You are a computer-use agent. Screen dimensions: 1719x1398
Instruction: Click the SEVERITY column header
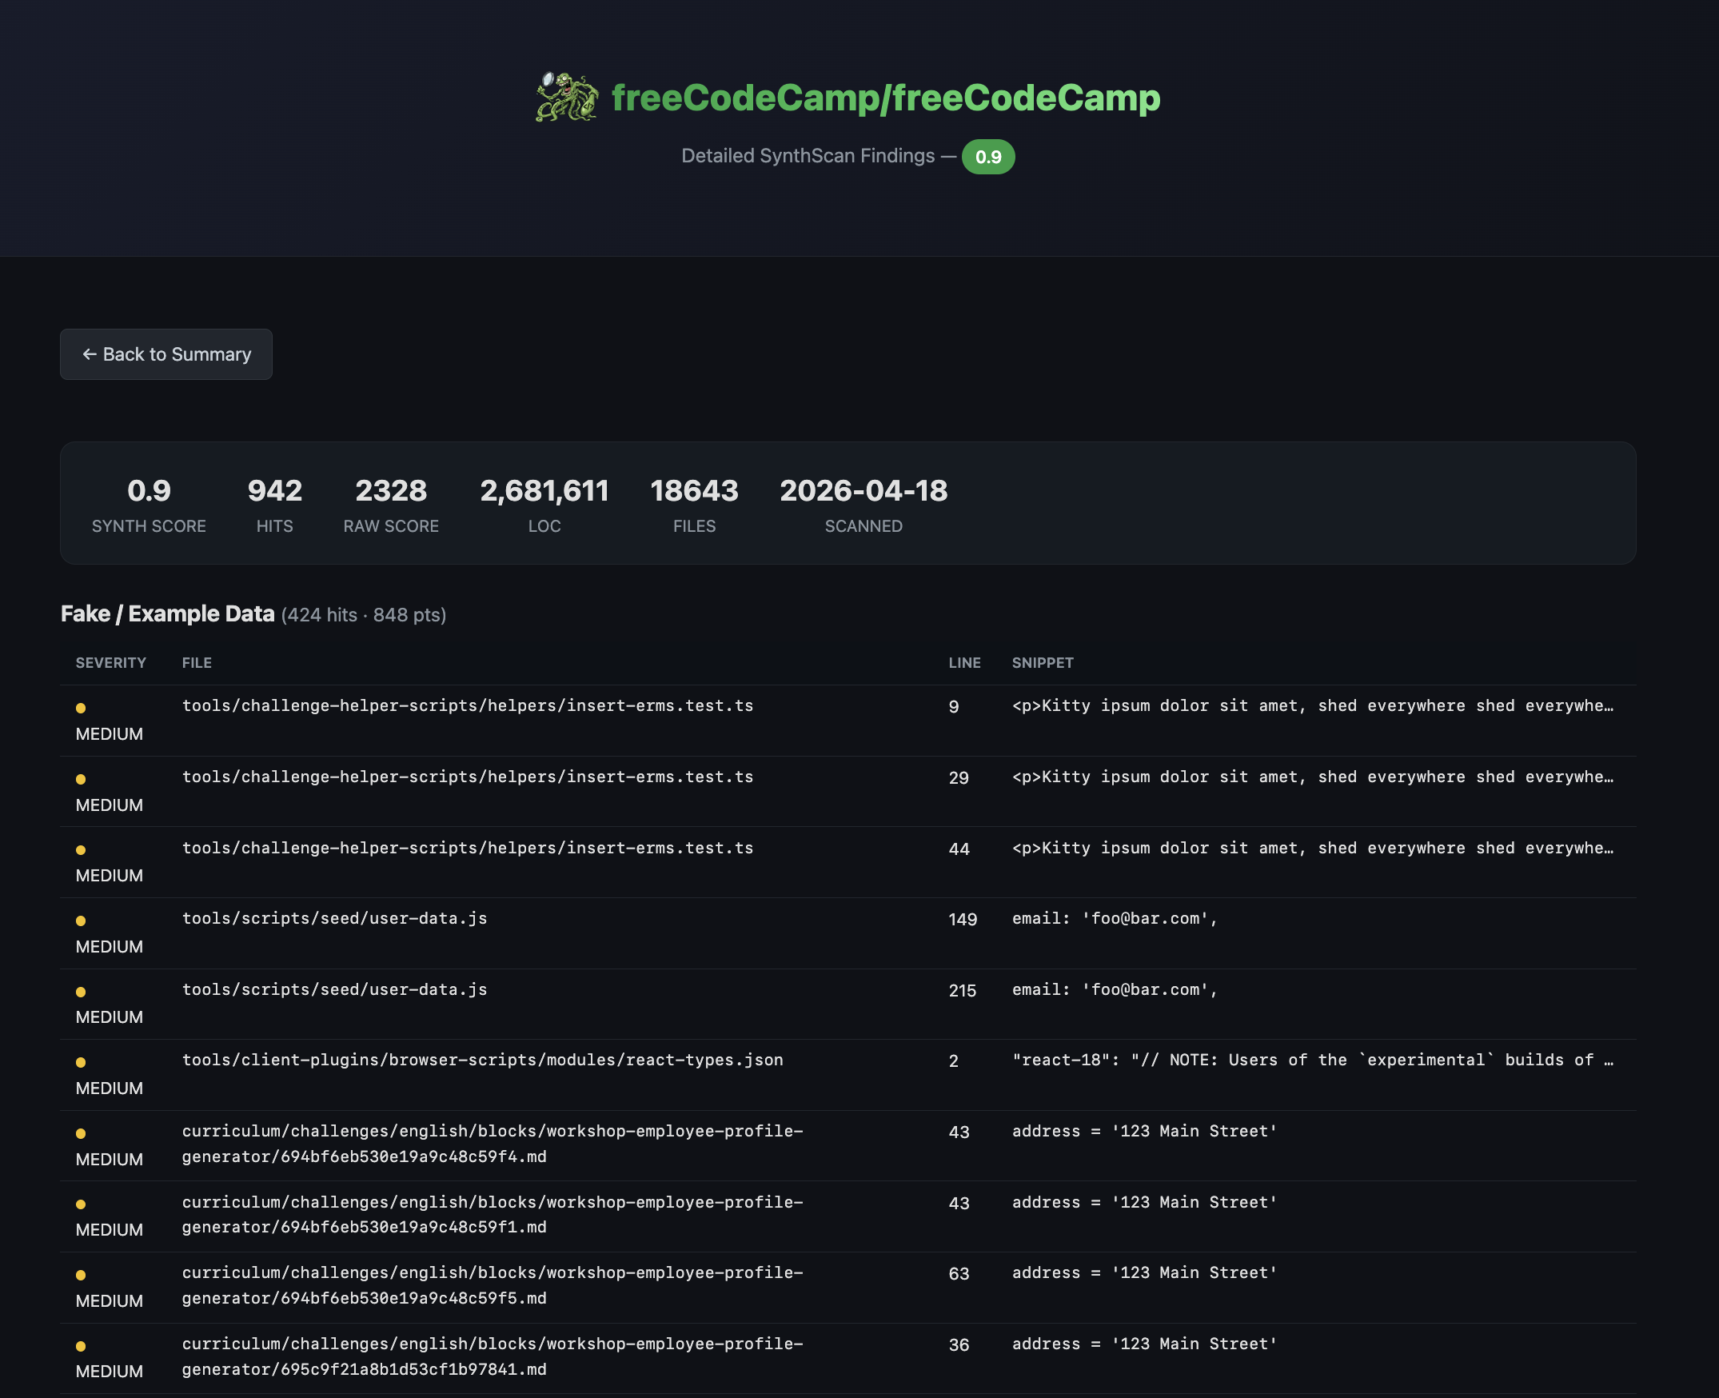[111, 663]
